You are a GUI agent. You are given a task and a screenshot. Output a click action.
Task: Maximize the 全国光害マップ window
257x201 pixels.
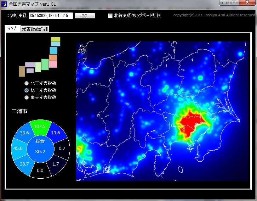[x=234, y=2]
